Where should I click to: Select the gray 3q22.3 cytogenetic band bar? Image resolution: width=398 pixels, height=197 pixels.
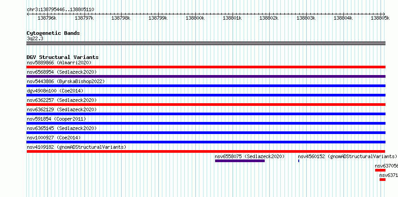tap(206, 43)
